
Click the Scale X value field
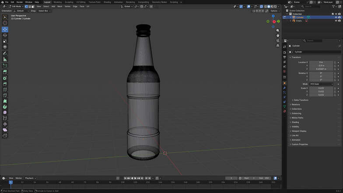[x=321, y=88]
